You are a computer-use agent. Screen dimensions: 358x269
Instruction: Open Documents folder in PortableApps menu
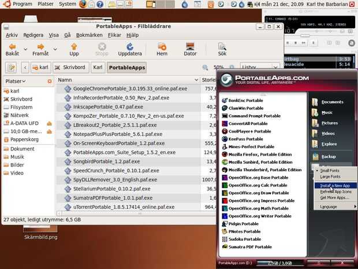click(327, 102)
